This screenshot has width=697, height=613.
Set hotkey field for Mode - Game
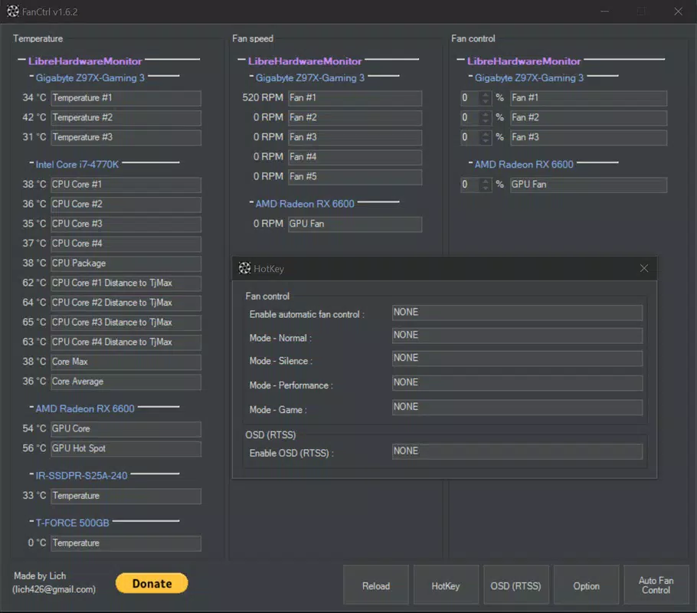(x=517, y=408)
